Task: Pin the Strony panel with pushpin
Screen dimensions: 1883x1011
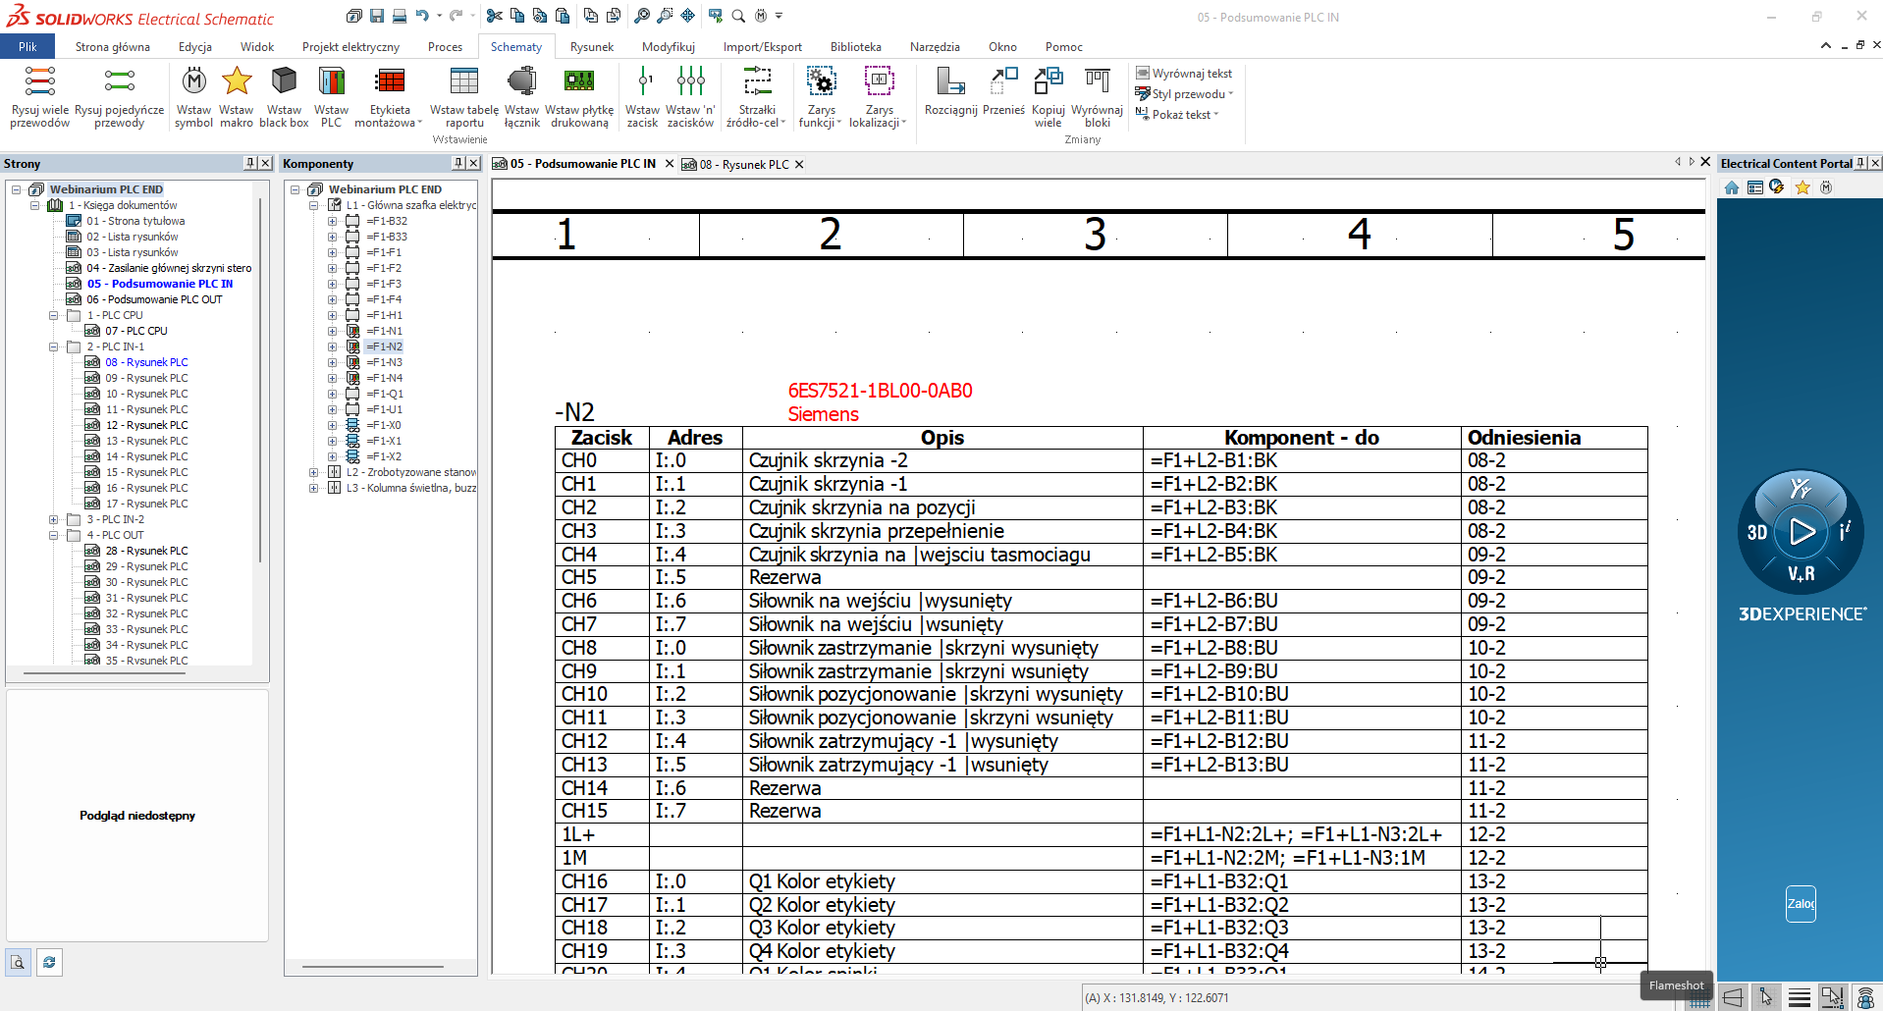Action: click(250, 163)
